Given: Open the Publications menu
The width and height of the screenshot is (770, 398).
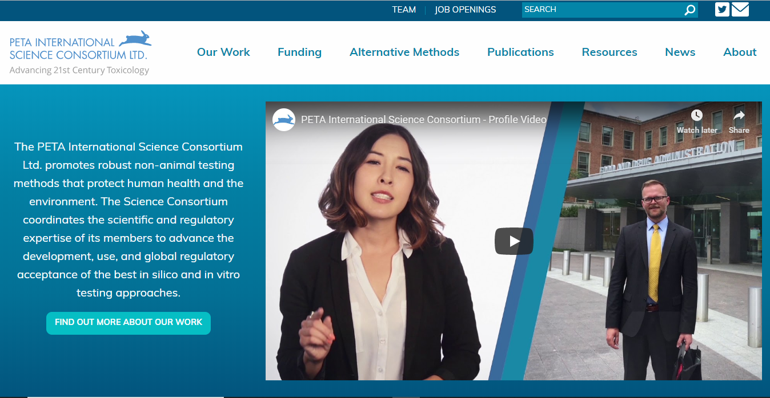Looking at the screenshot, I should (520, 52).
